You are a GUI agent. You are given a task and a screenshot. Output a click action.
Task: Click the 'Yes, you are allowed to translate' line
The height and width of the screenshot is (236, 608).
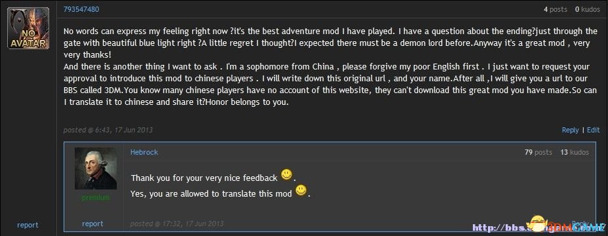211,194
